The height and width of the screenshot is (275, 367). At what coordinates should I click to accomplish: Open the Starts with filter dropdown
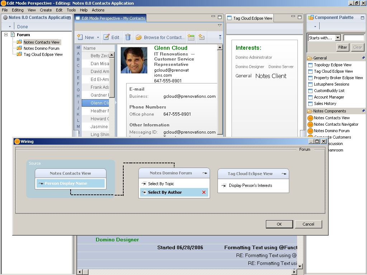[x=338, y=38]
